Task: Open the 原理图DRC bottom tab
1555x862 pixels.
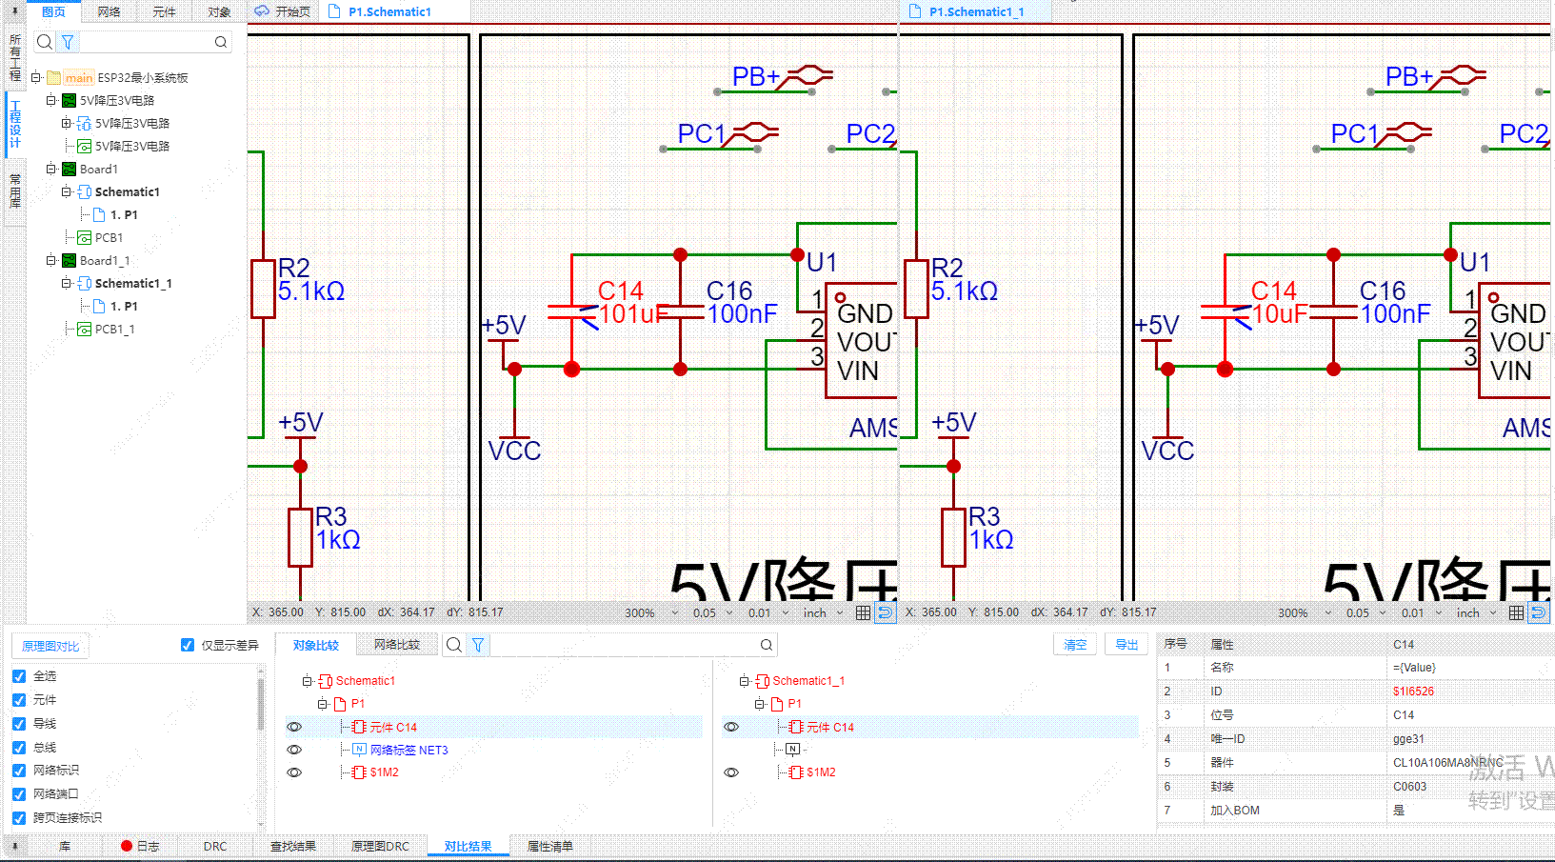Action: click(x=380, y=846)
